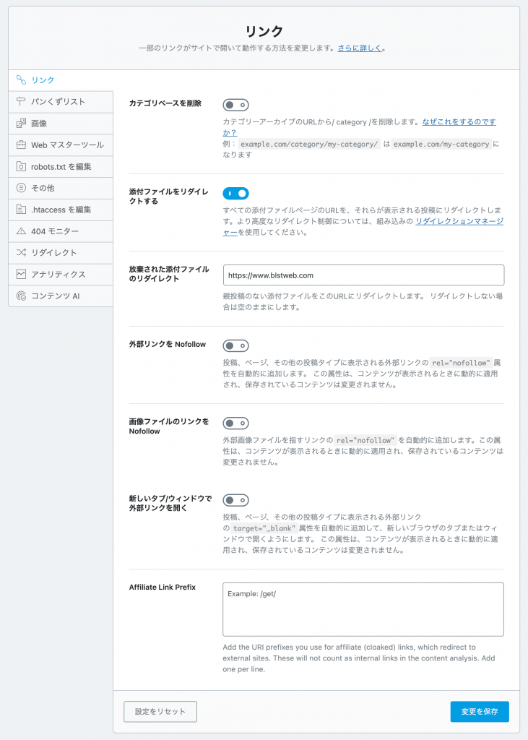Viewport: 528px width, 740px height.
Task: Click the chain link icon in sidebar
Action: coord(21,79)
